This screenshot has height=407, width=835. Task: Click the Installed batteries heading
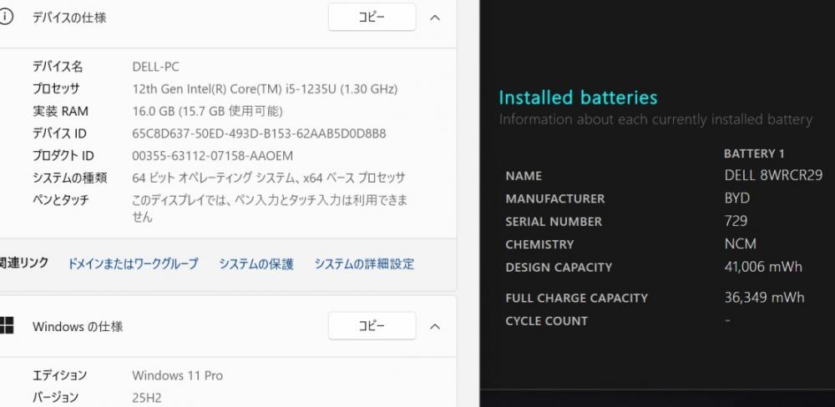click(578, 98)
